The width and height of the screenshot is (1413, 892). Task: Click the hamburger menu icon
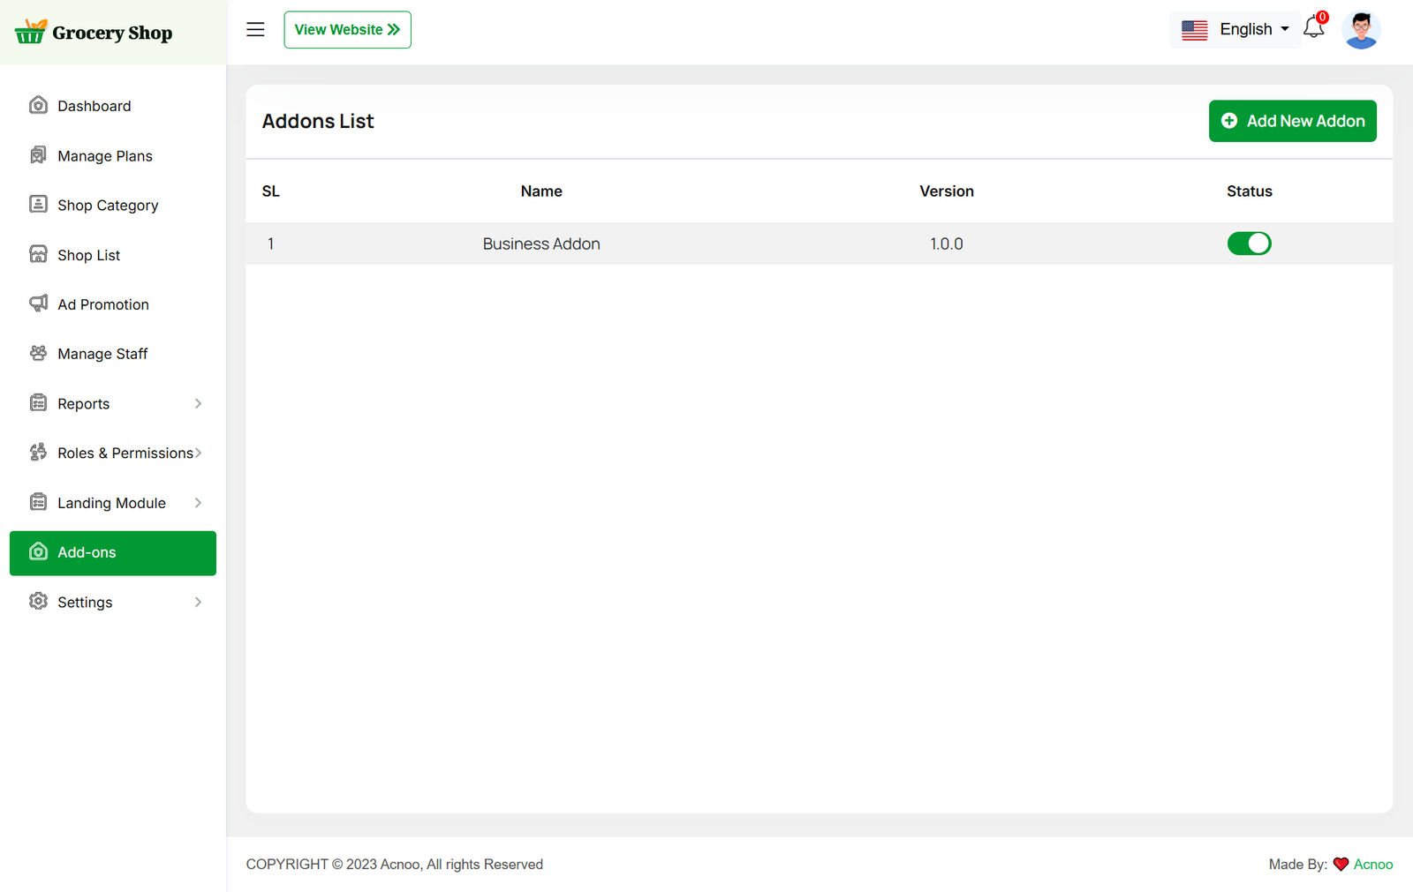point(255,30)
